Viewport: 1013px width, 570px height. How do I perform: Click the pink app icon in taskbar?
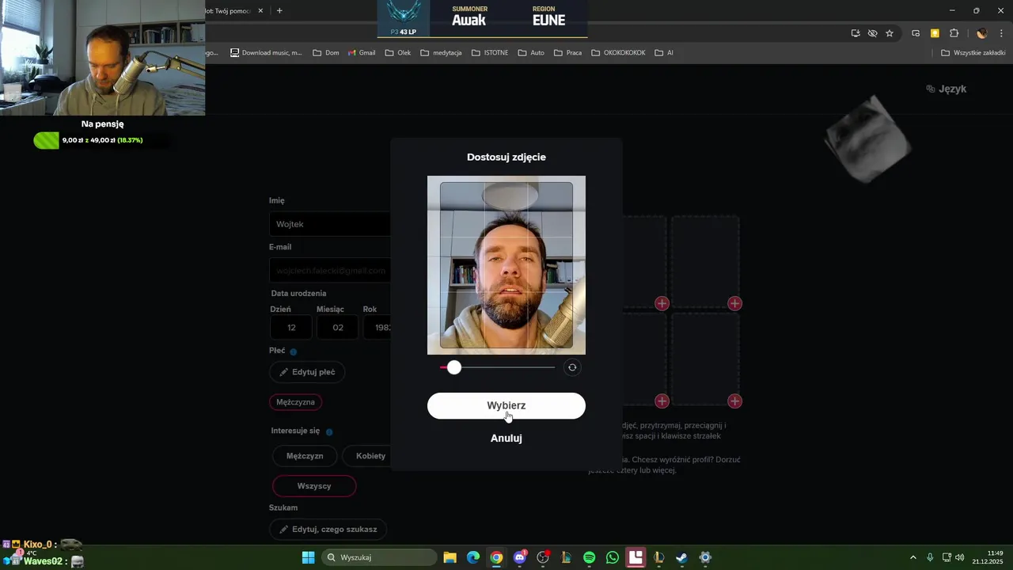[x=635, y=557]
